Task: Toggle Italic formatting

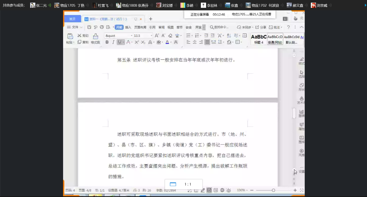Action: pyautogui.click(x=113, y=42)
